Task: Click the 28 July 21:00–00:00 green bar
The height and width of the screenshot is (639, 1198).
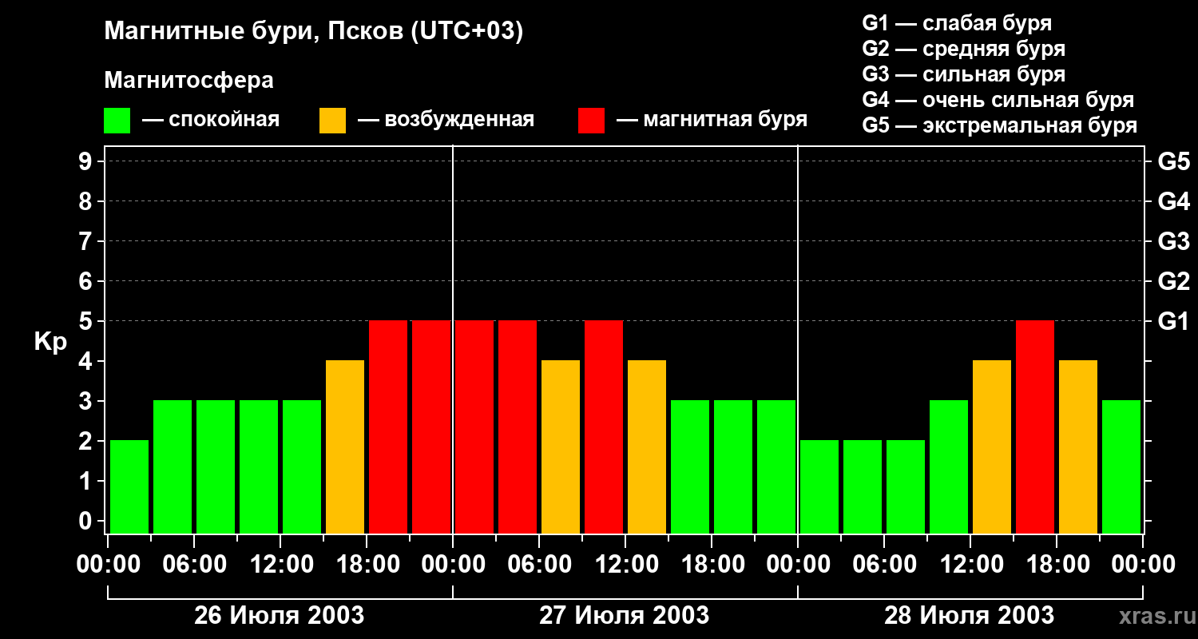Action: point(1121,466)
